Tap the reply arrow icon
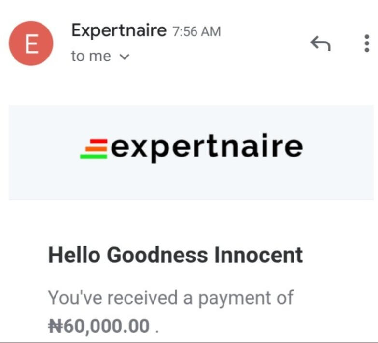 pos(320,44)
